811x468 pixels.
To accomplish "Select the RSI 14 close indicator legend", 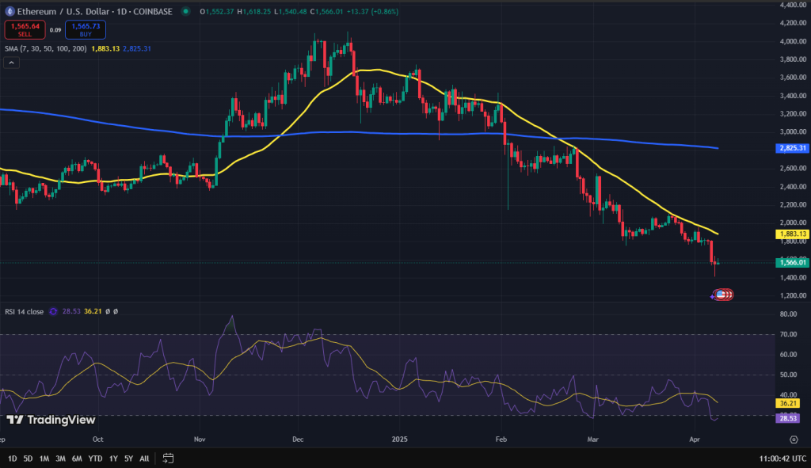I will coord(25,312).
